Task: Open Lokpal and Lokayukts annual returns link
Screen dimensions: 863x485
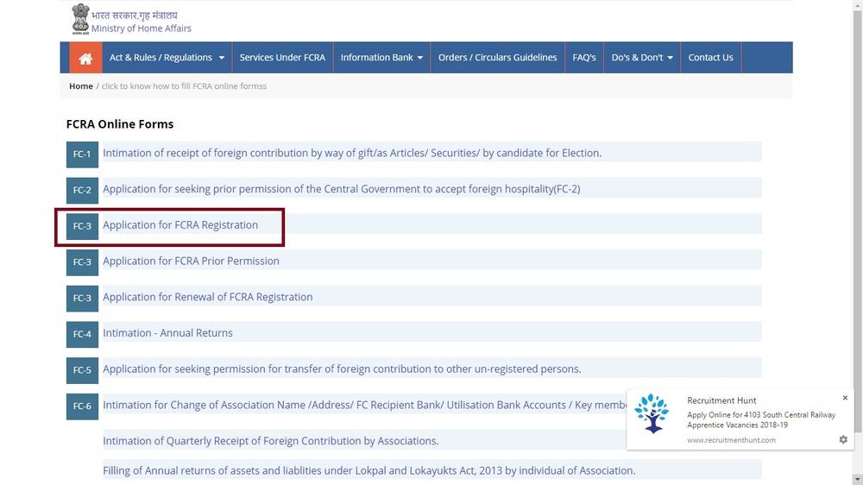Action: click(x=369, y=470)
